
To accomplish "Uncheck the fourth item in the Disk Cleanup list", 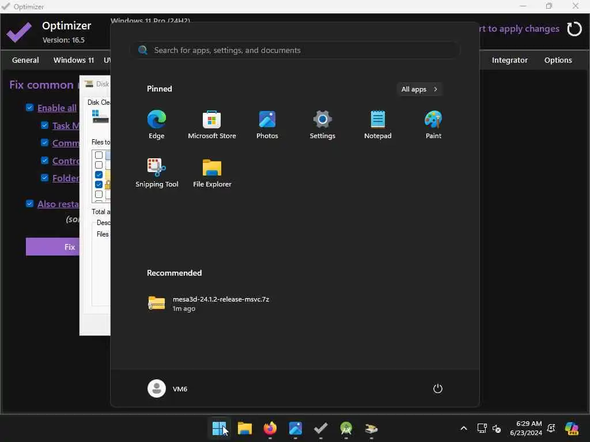I will tap(99, 185).
